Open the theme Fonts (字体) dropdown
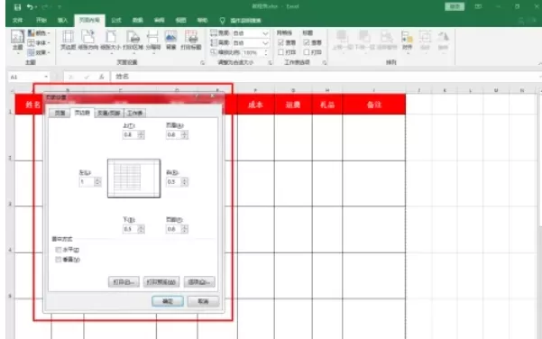Viewport: 542px width, 339px height. 39,43
